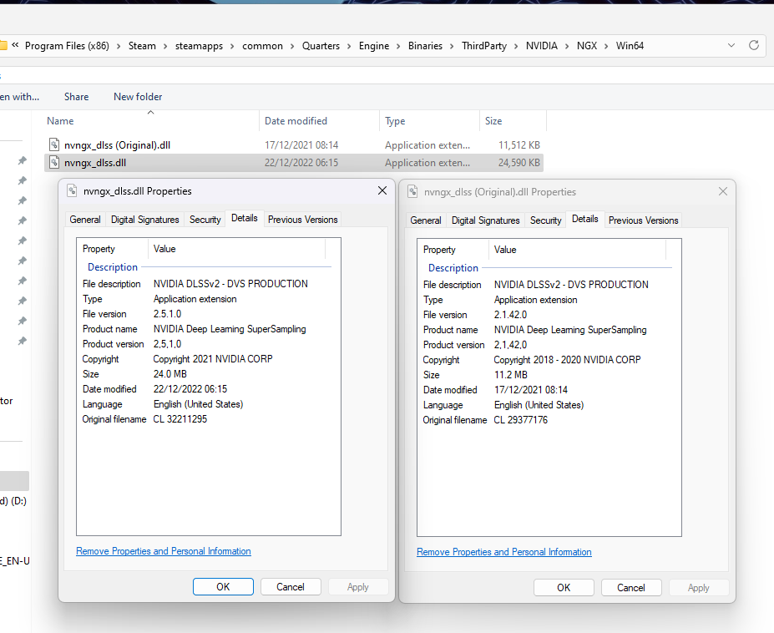Image resolution: width=774 pixels, height=633 pixels.
Task: Open Digital Signatures tab in nvngx_dlss.dll Properties
Action: coord(145,220)
